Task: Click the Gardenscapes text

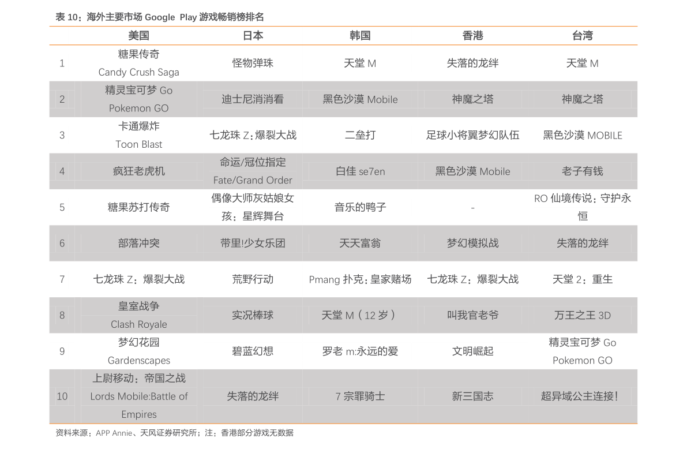Action: tap(138, 361)
